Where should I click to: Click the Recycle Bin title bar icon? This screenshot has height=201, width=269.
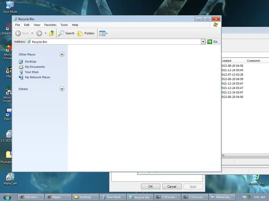point(15,19)
